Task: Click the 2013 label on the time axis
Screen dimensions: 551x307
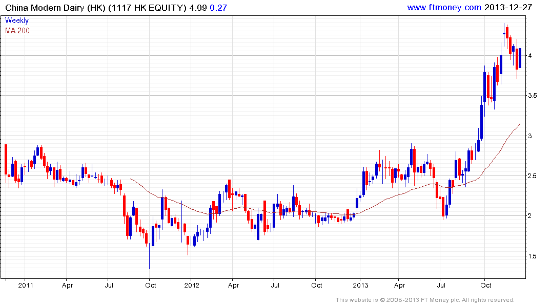Action: pyautogui.click(x=360, y=285)
